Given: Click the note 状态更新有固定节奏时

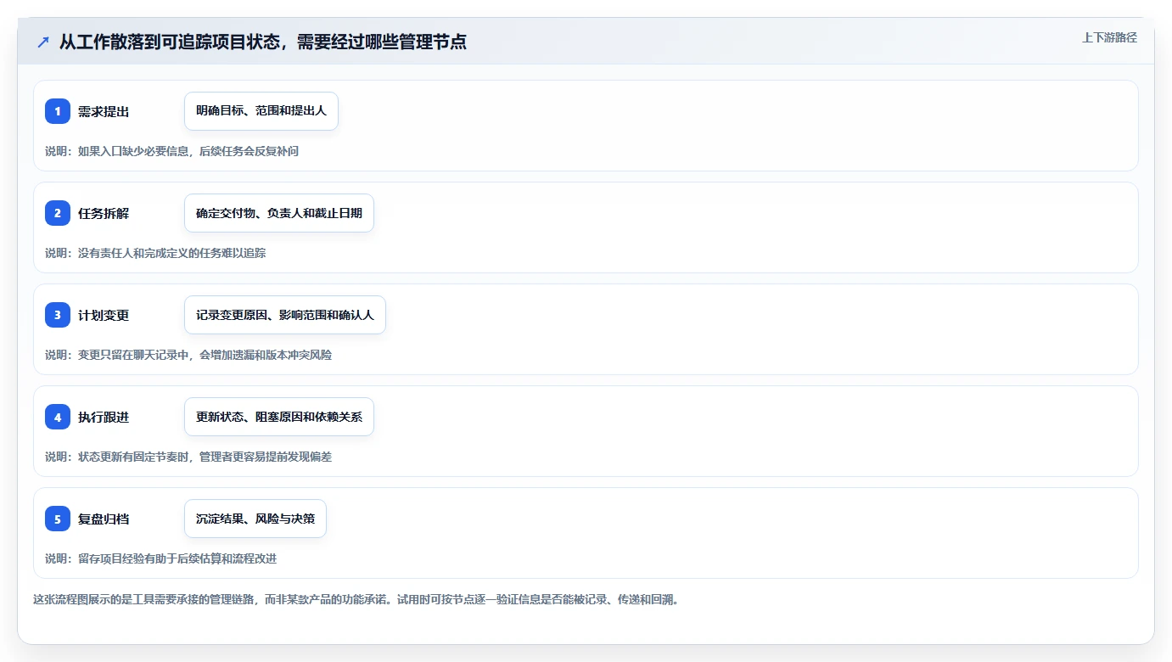Looking at the screenshot, I should [x=134, y=457].
